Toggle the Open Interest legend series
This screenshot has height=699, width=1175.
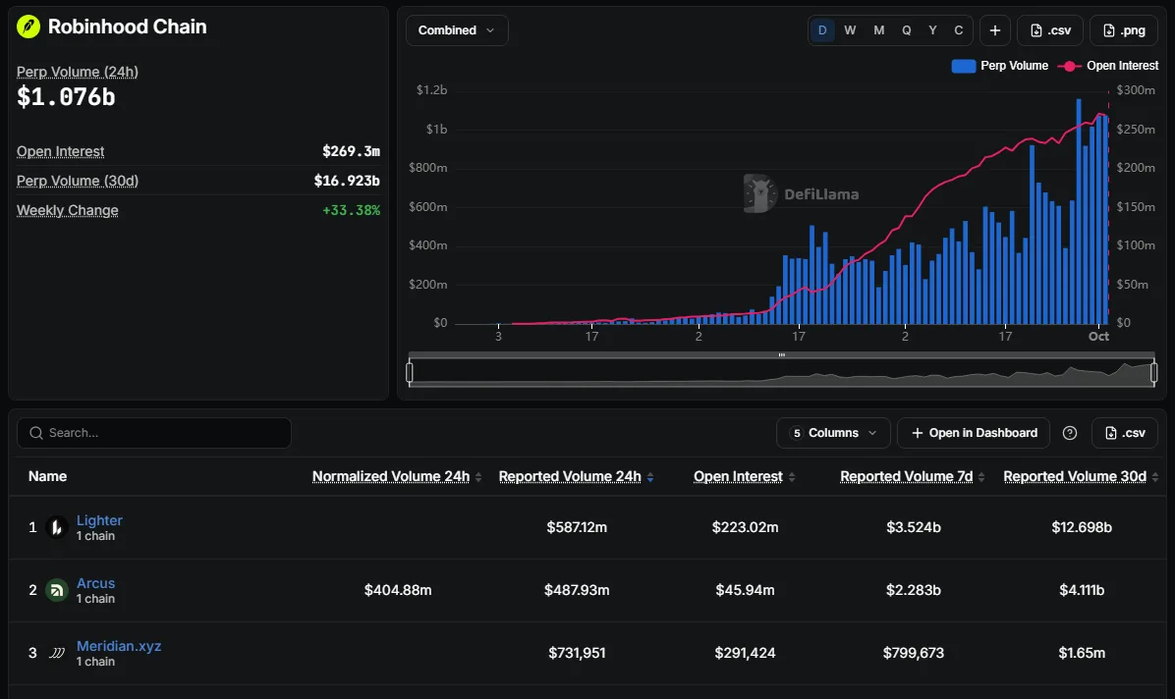[1108, 66]
